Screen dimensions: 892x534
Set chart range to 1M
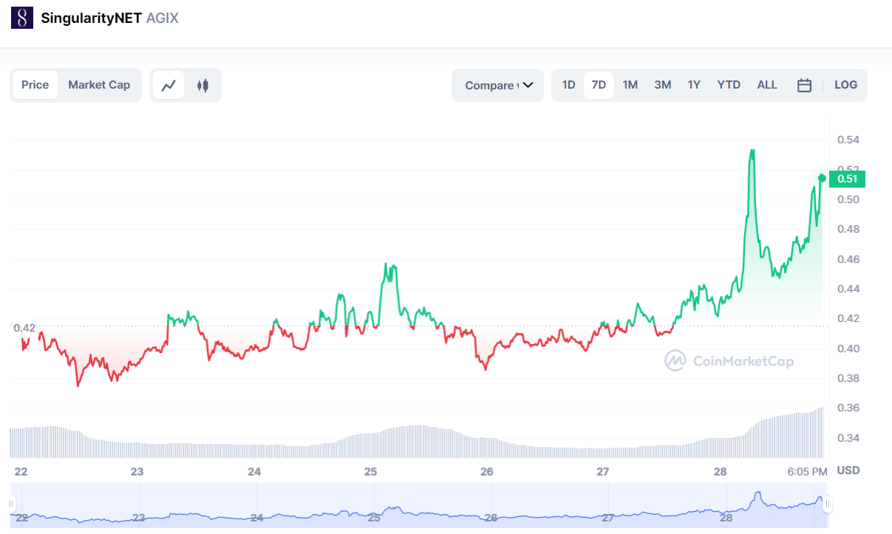click(x=630, y=85)
